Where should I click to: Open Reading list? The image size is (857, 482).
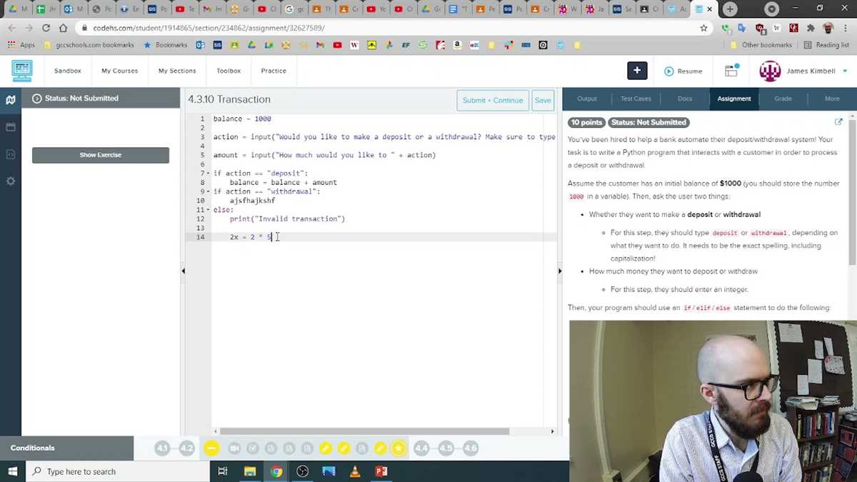(826, 45)
